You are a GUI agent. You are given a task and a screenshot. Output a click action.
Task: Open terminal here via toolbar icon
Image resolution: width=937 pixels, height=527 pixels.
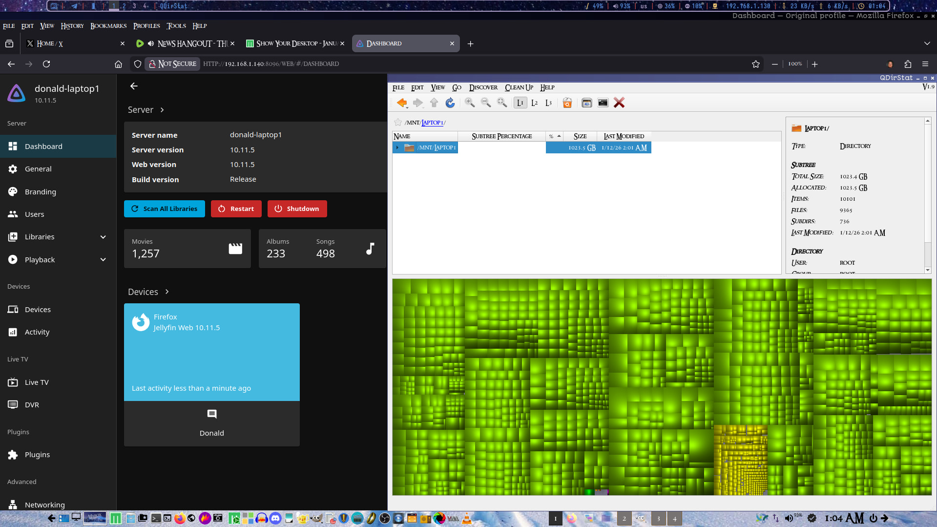click(603, 103)
